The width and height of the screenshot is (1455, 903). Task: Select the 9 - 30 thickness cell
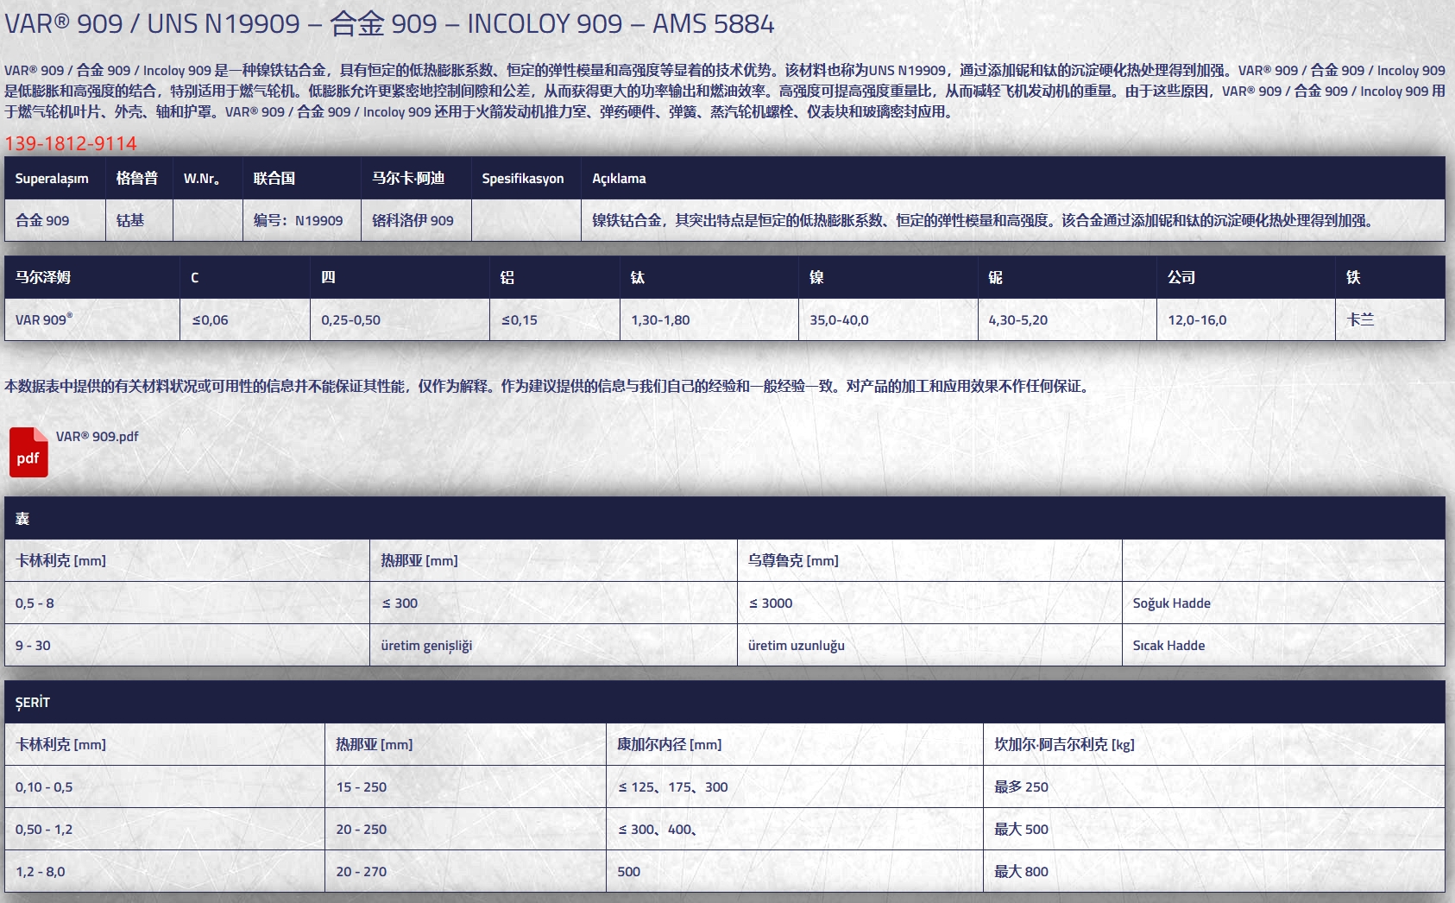coord(187,645)
